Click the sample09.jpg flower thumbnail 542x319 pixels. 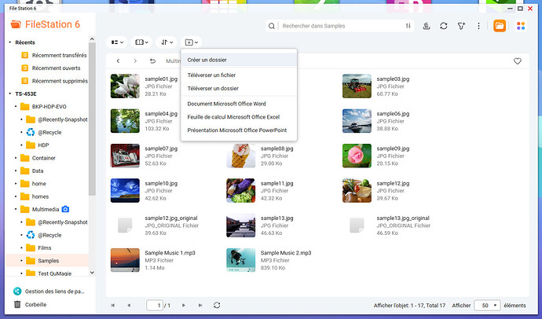[x=357, y=155]
